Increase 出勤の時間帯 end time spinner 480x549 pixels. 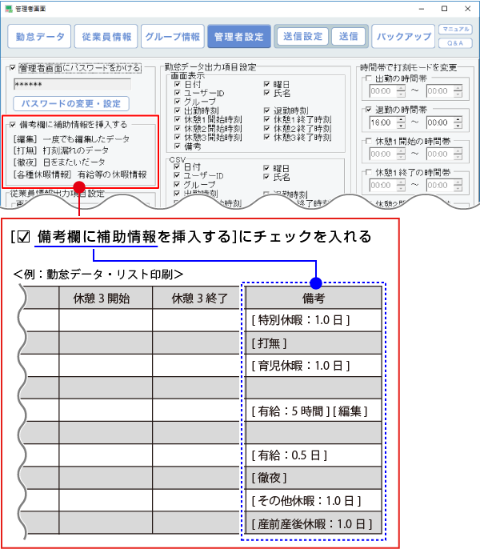458,88
